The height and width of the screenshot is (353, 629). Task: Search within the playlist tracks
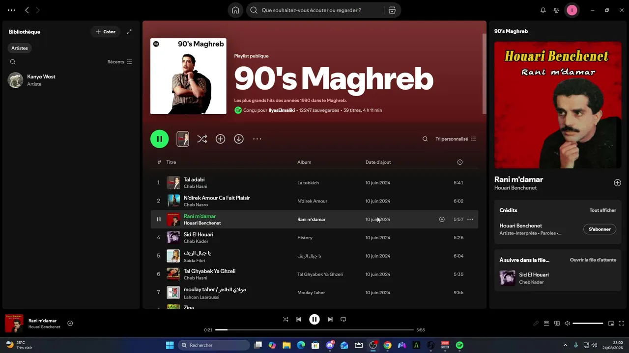coord(425,139)
